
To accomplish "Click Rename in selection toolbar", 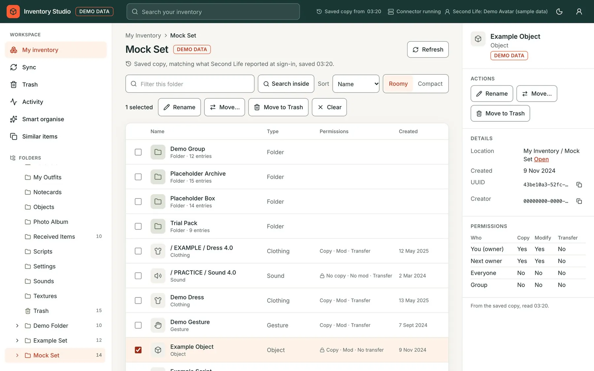I will tap(179, 107).
